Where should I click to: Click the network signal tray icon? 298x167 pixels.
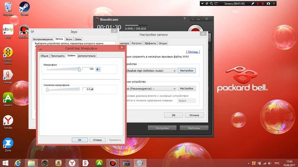point(264,163)
